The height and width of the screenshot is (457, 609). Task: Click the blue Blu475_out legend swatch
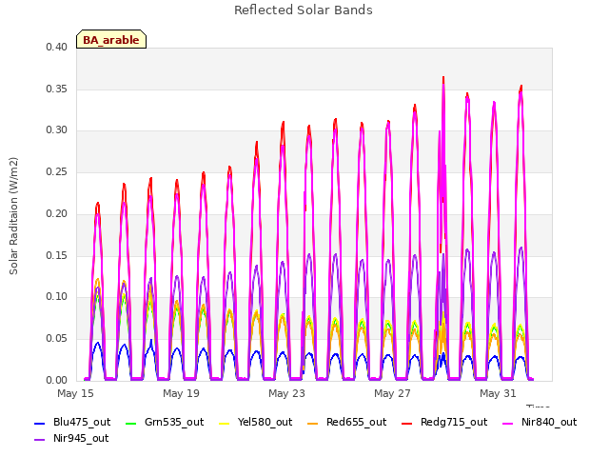[40, 423]
